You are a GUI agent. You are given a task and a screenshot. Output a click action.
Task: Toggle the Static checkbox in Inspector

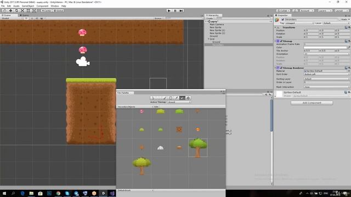(339, 20)
